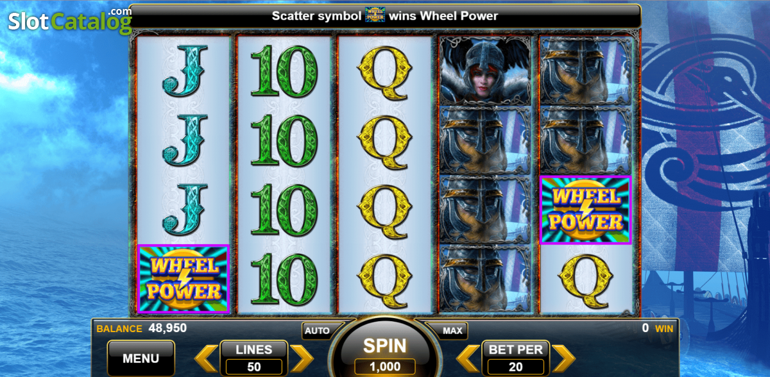Open the SlotCatalog.com logo link

pos(69,21)
